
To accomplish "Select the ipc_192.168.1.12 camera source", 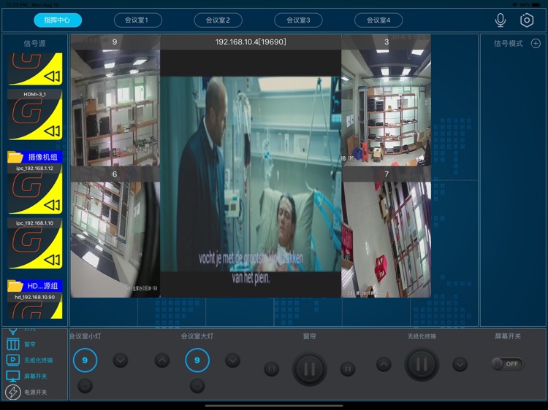I will (34, 189).
